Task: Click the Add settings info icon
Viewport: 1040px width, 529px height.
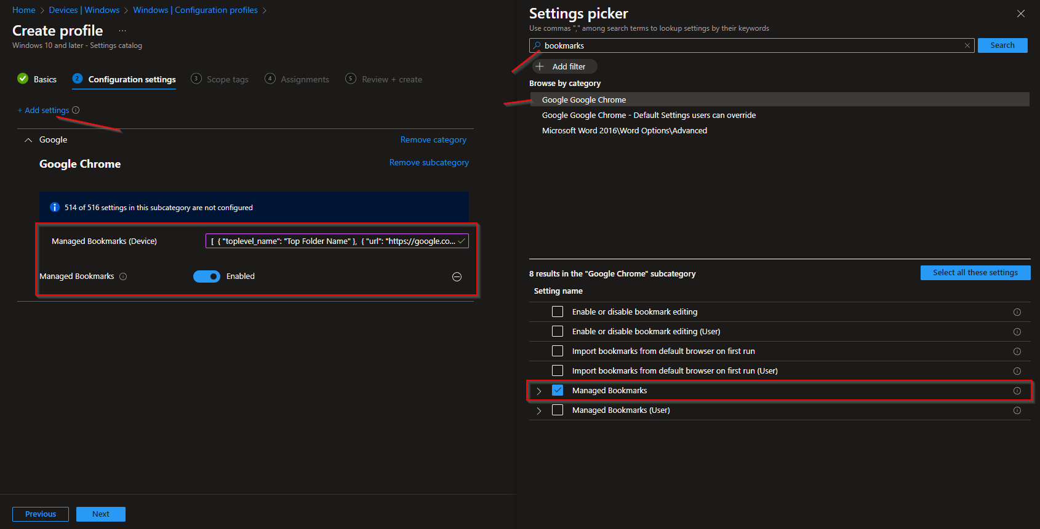Action: [x=76, y=110]
